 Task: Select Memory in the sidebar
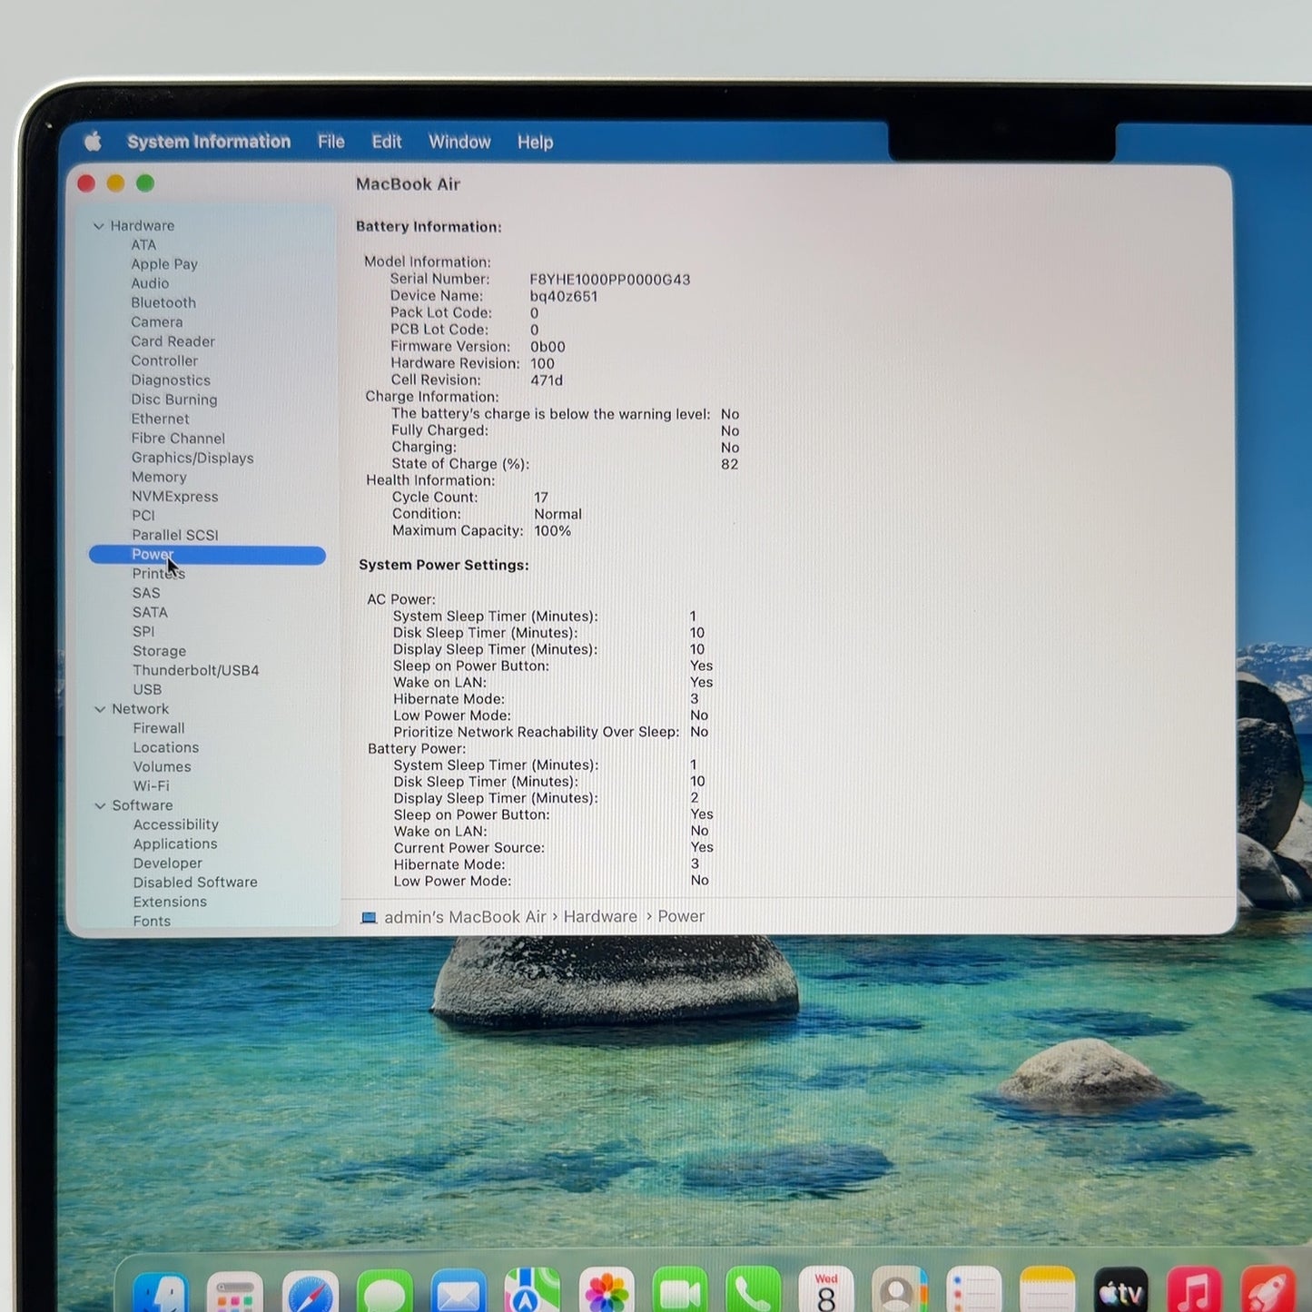point(159,477)
